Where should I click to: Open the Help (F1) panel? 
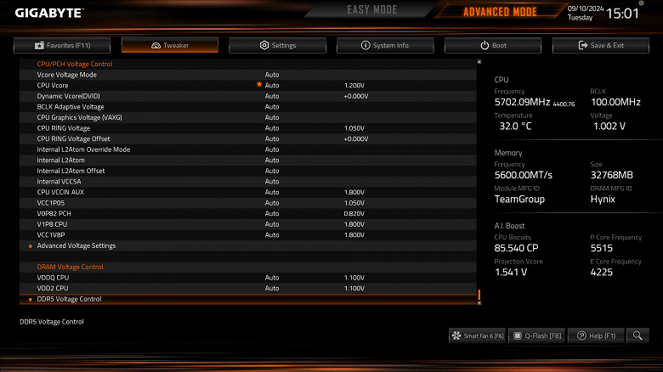[596, 335]
